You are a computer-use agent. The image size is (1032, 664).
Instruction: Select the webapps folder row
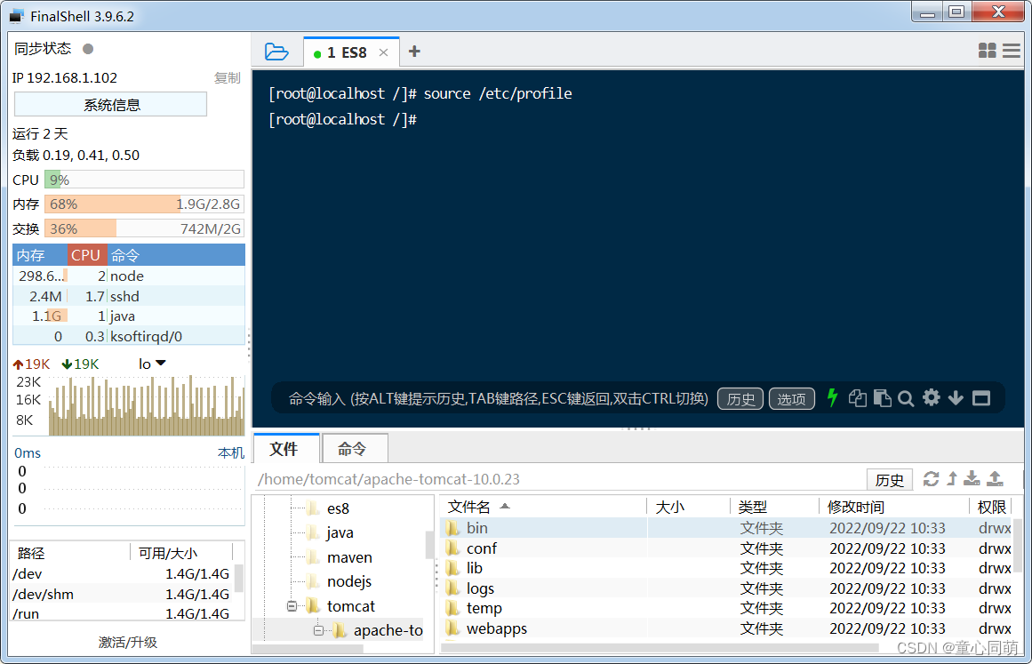click(725, 628)
